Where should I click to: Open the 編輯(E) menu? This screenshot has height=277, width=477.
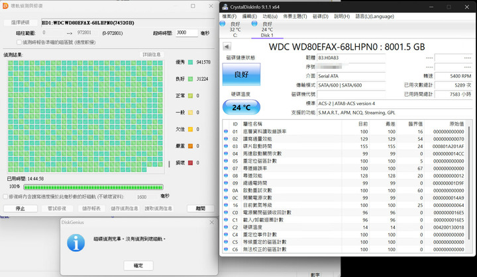pos(250,16)
